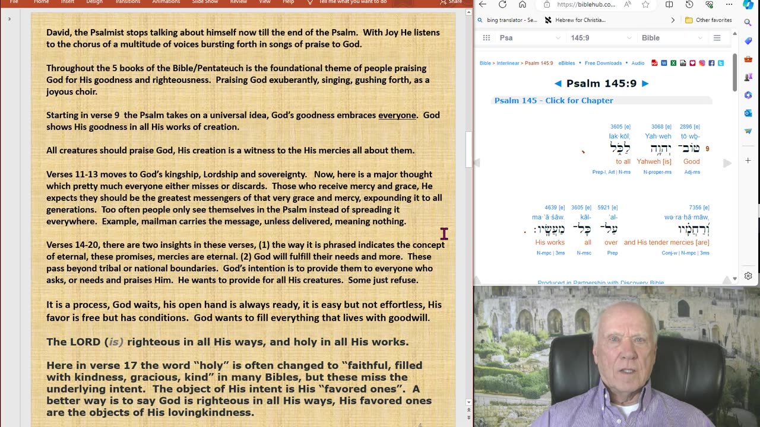Viewport: 760px width, 427px height.
Task: Open Bible Hub apps grid menu
Action: pos(486,38)
